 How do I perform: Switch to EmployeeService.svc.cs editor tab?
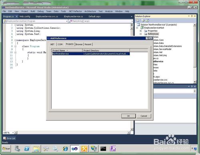pyautogui.click(x=47, y=16)
